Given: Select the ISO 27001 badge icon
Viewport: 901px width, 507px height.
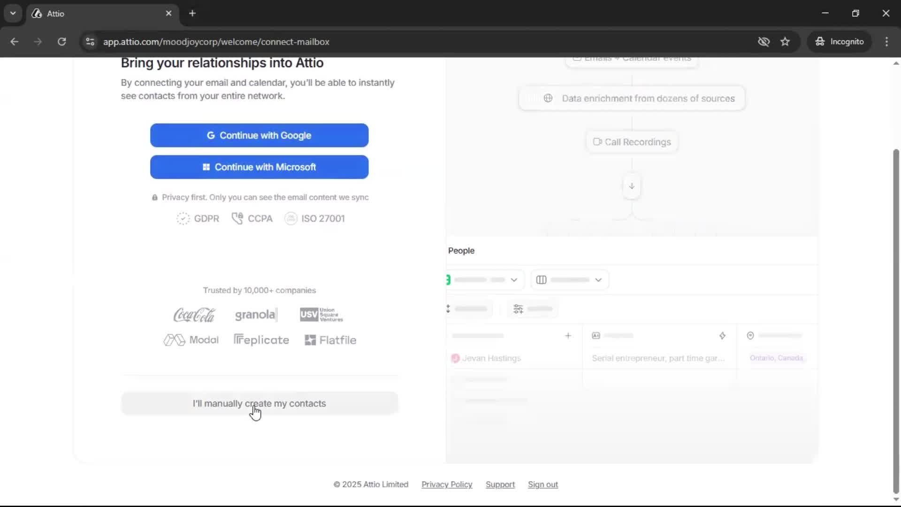Looking at the screenshot, I should click(290, 219).
